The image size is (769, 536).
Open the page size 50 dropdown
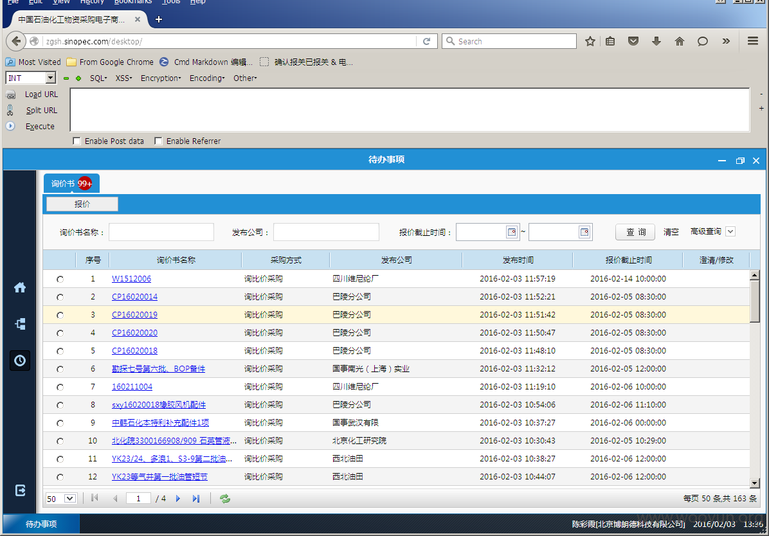click(x=69, y=498)
